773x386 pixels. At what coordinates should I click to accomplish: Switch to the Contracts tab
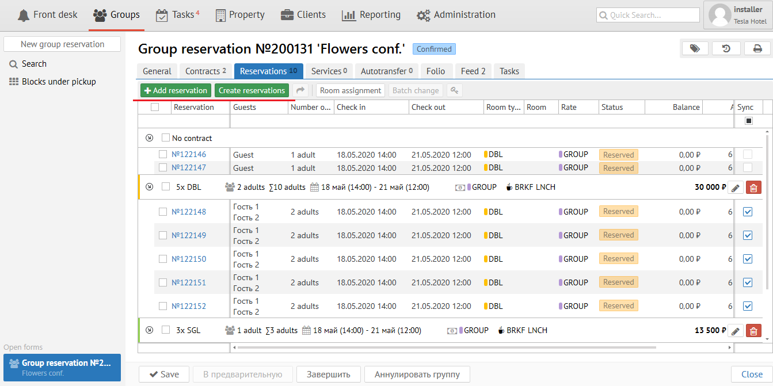(x=205, y=71)
